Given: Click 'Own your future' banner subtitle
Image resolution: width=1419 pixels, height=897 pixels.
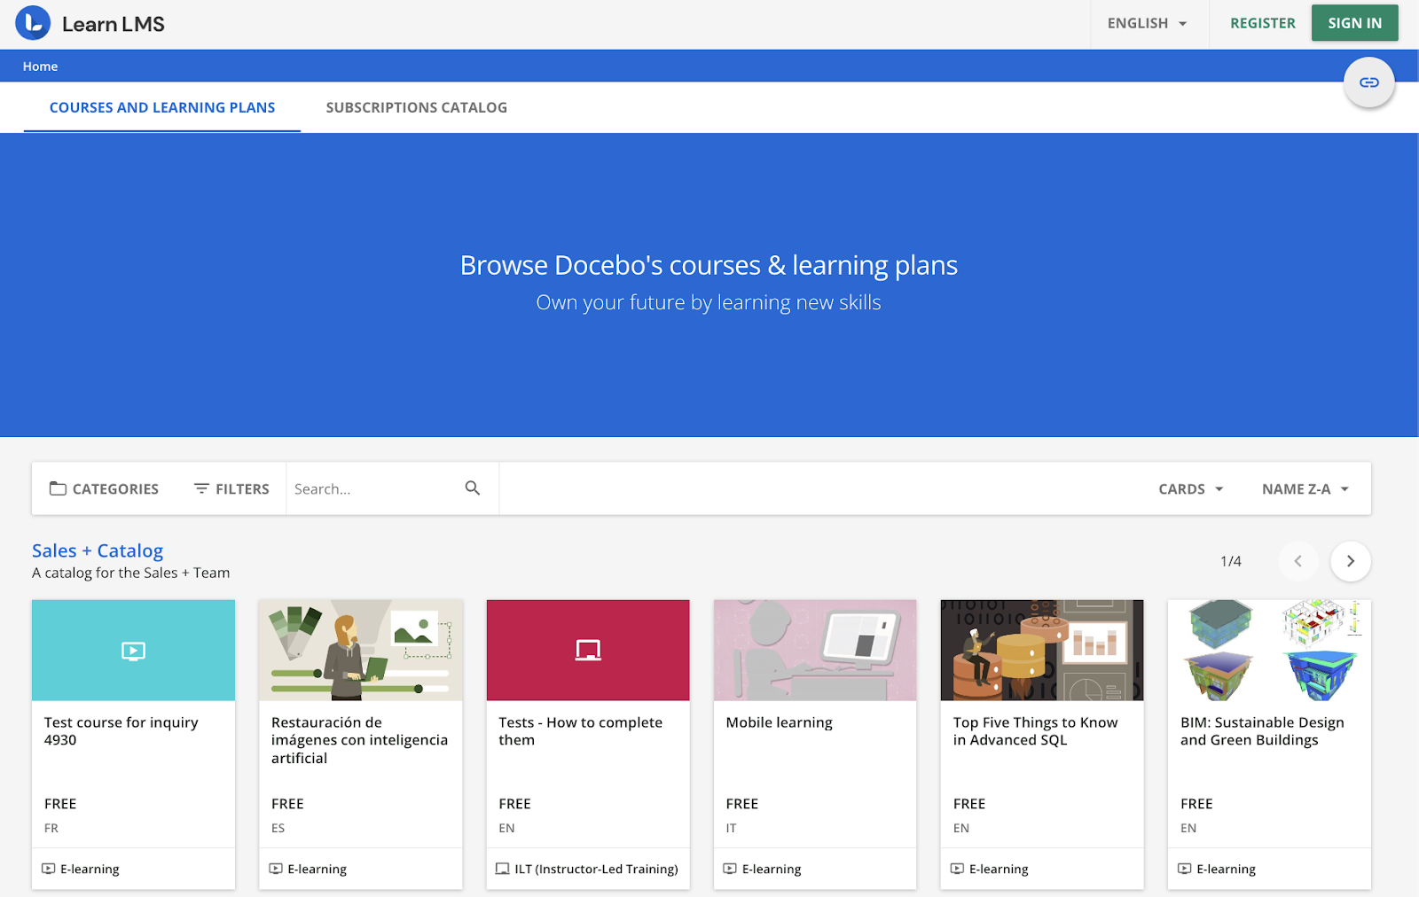Looking at the screenshot, I should coord(709,302).
